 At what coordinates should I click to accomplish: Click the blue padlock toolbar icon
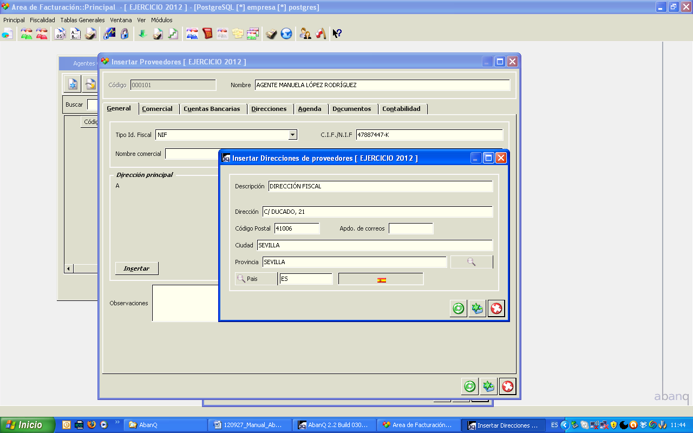[x=125, y=34]
